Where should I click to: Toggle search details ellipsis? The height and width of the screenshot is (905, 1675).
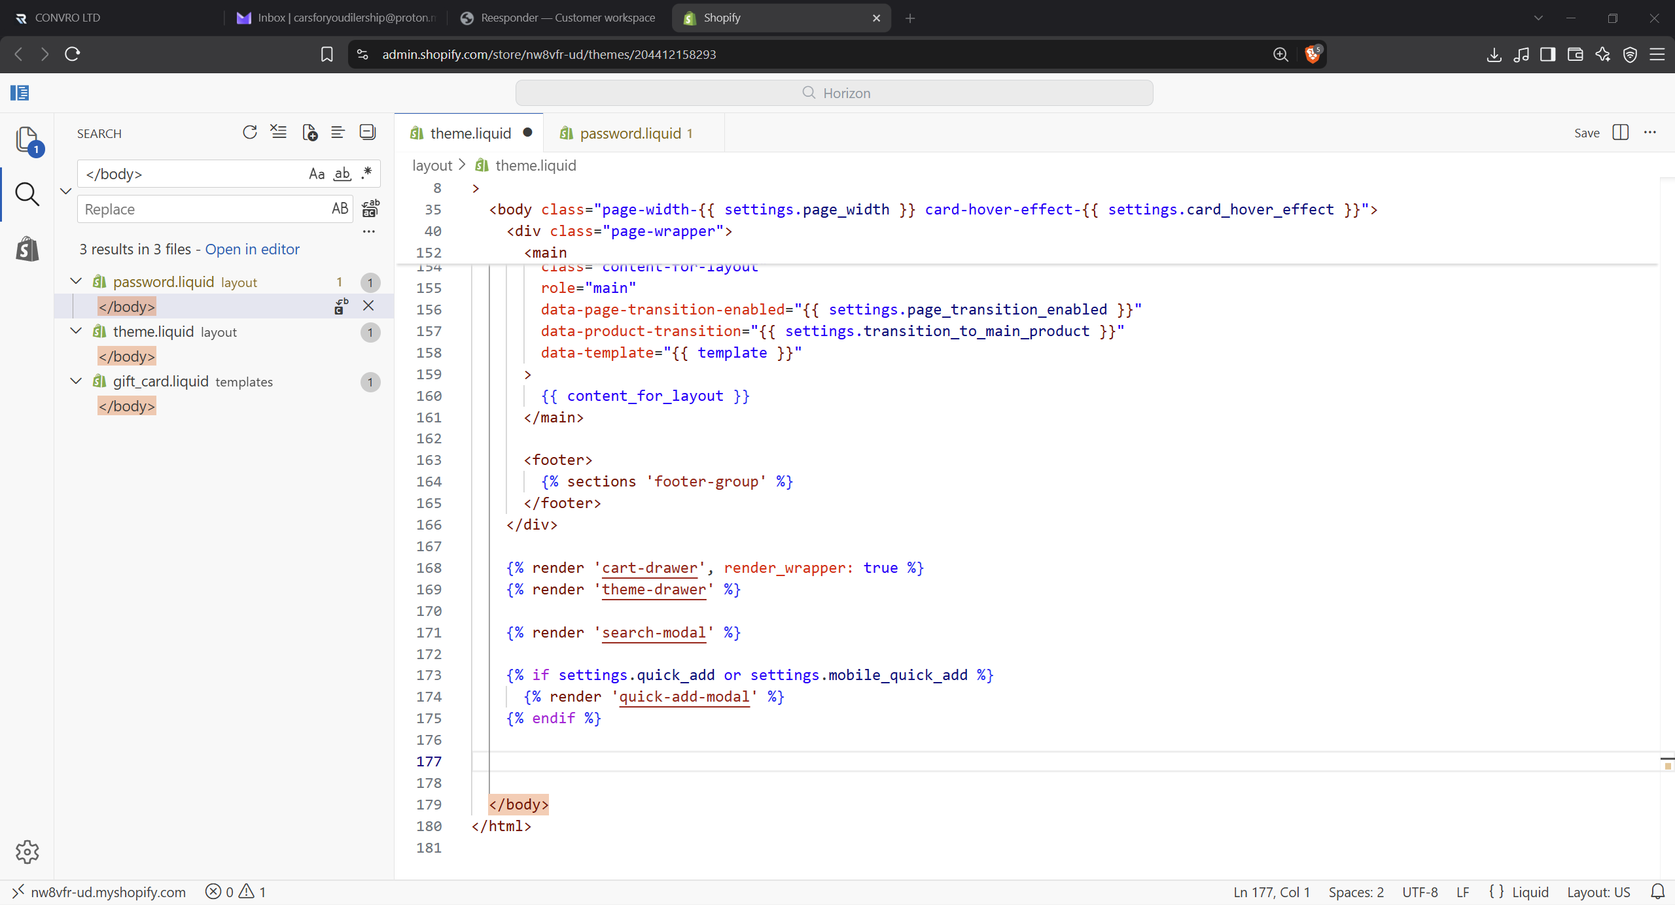369,231
